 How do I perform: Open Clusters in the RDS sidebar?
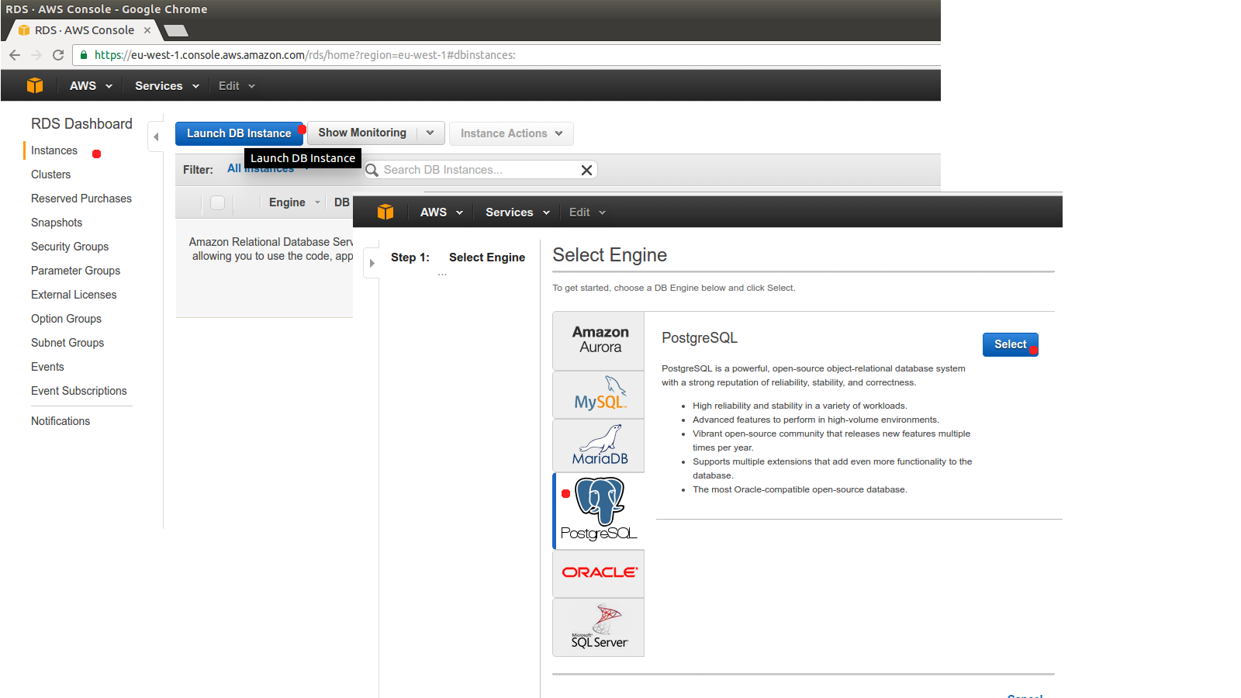pyautogui.click(x=50, y=174)
